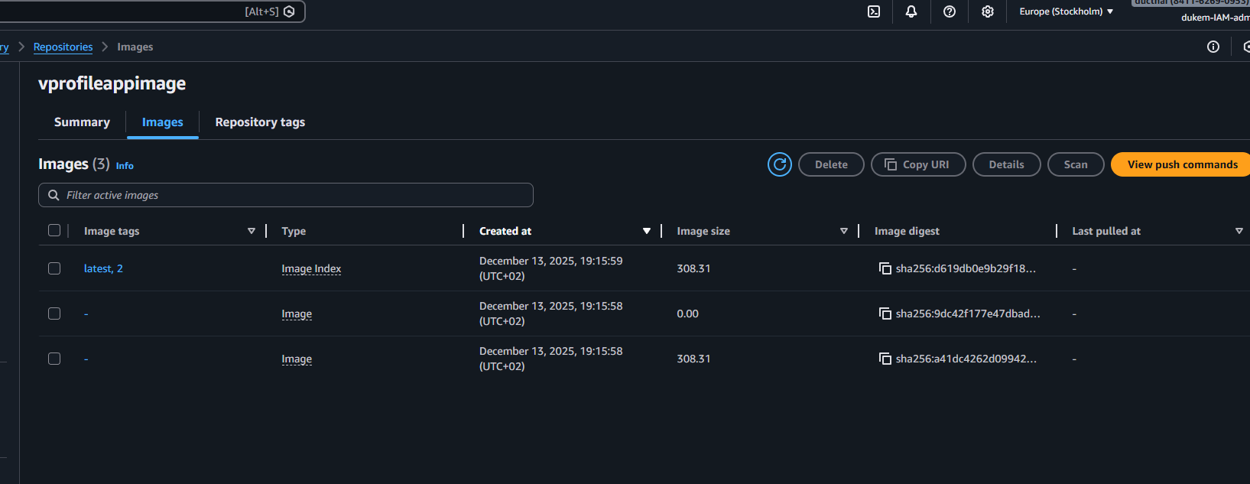Click the info circle icon at top right
The height and width of the screenshot is (484, 1250).
[1213, 47]
